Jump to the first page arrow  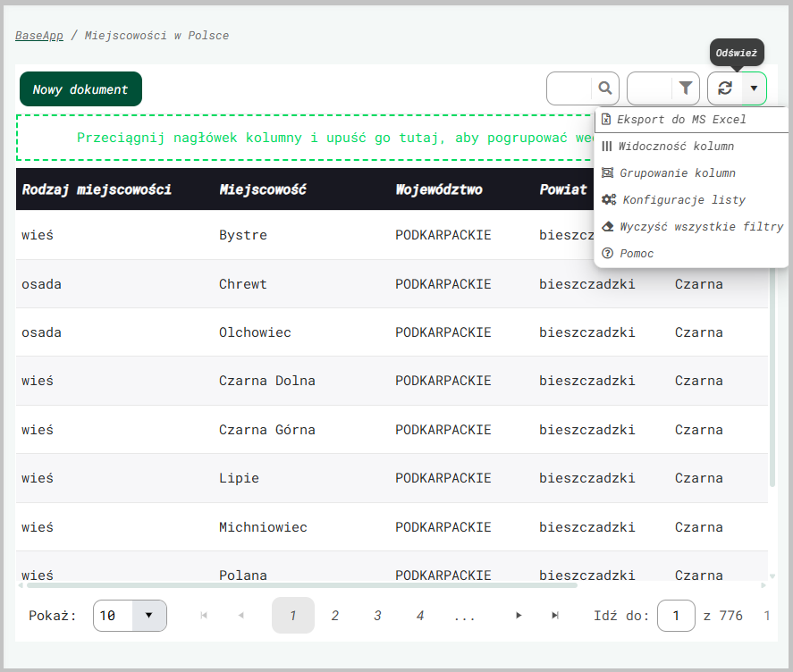click(x=204, y=616)
